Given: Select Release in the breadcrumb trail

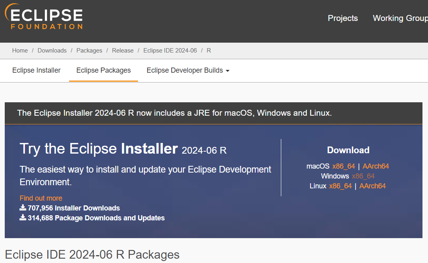Looking at the screenshot, I should (x=123, y=50).
